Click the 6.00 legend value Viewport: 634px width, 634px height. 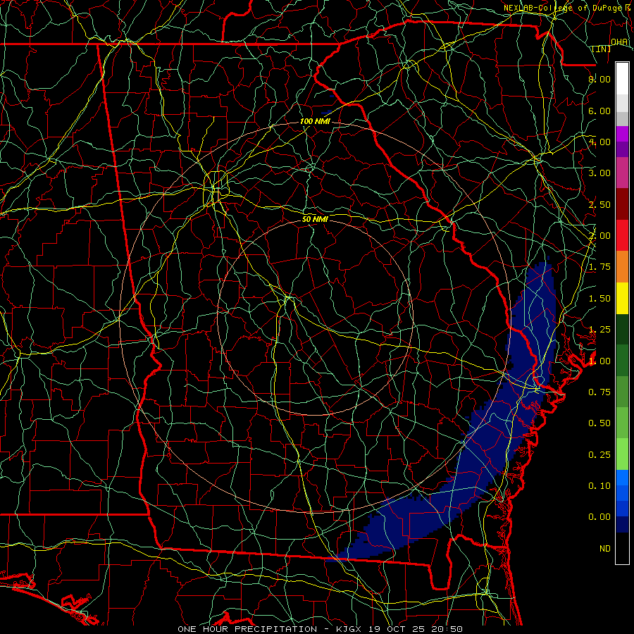click(x=599, y=111)
